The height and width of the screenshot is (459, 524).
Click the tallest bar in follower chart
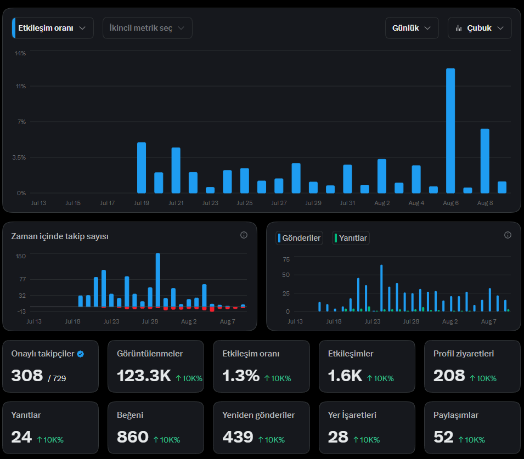[158, 280]
